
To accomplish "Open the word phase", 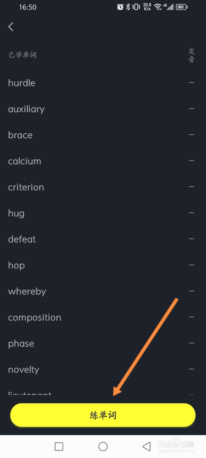I will (21, 343).
